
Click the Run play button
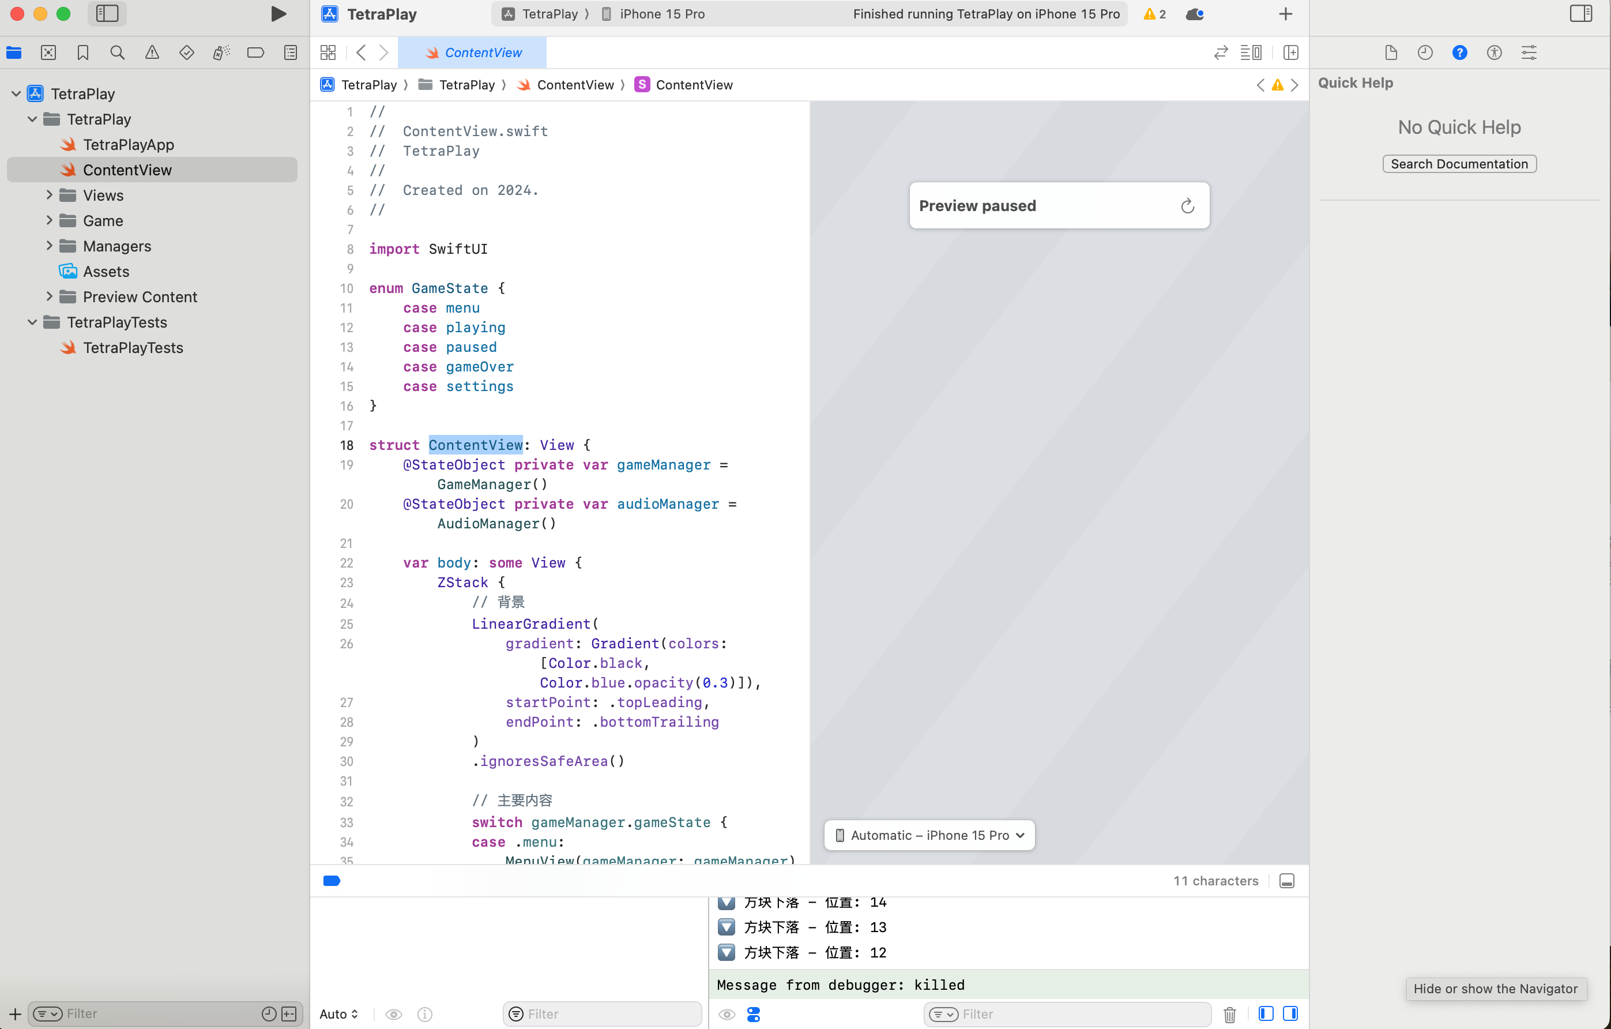278,14
